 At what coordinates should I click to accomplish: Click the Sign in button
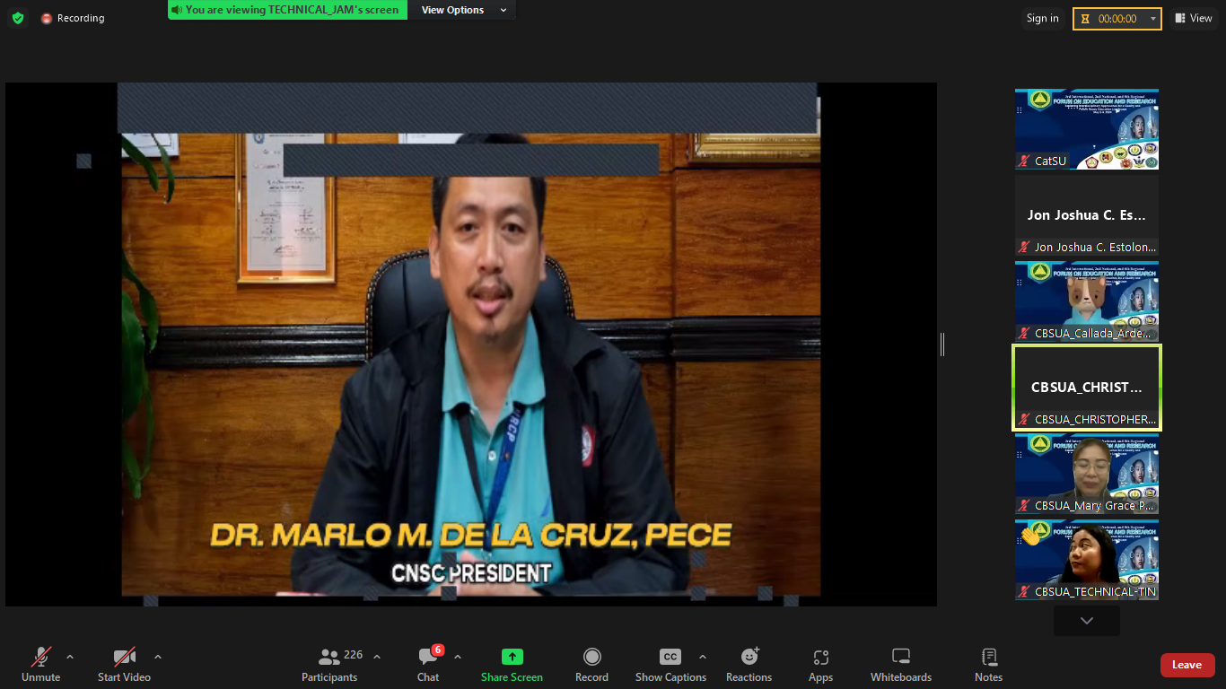1042,18
